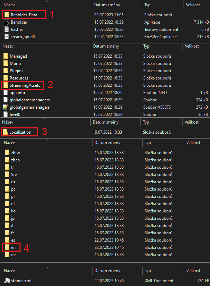Select the 6 kB size of hashes
Image resolution: width=210 pixels, height=286 pixels.
[x=205, y=30]
